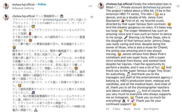Click the music note emoji in Japanese caption
Viewport: 182px width, 112px height.
[x=33, y=93]
